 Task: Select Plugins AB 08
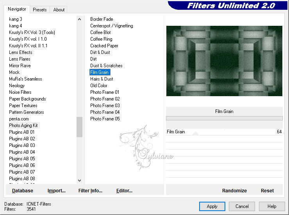point(22,179)
